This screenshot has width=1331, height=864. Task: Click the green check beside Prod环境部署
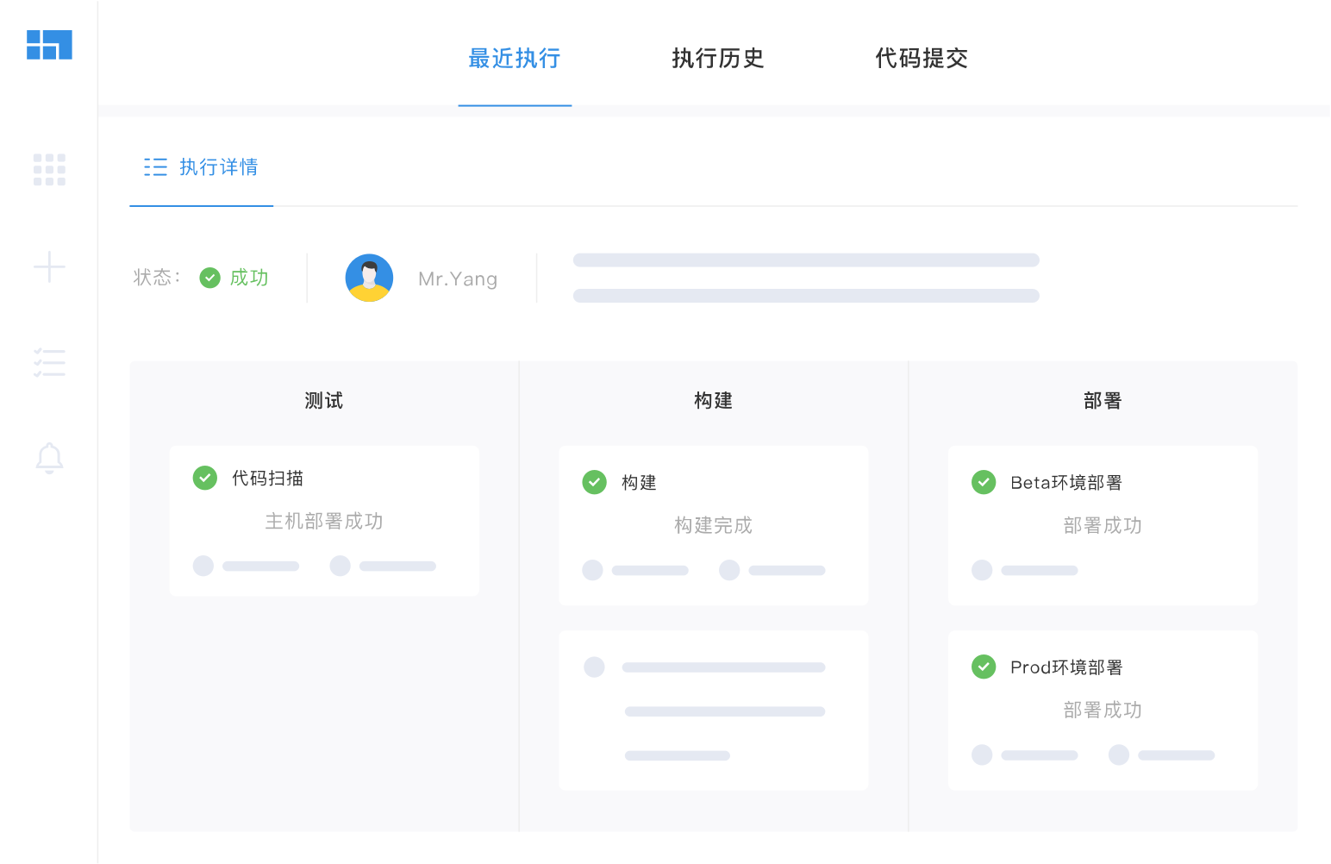984,667
